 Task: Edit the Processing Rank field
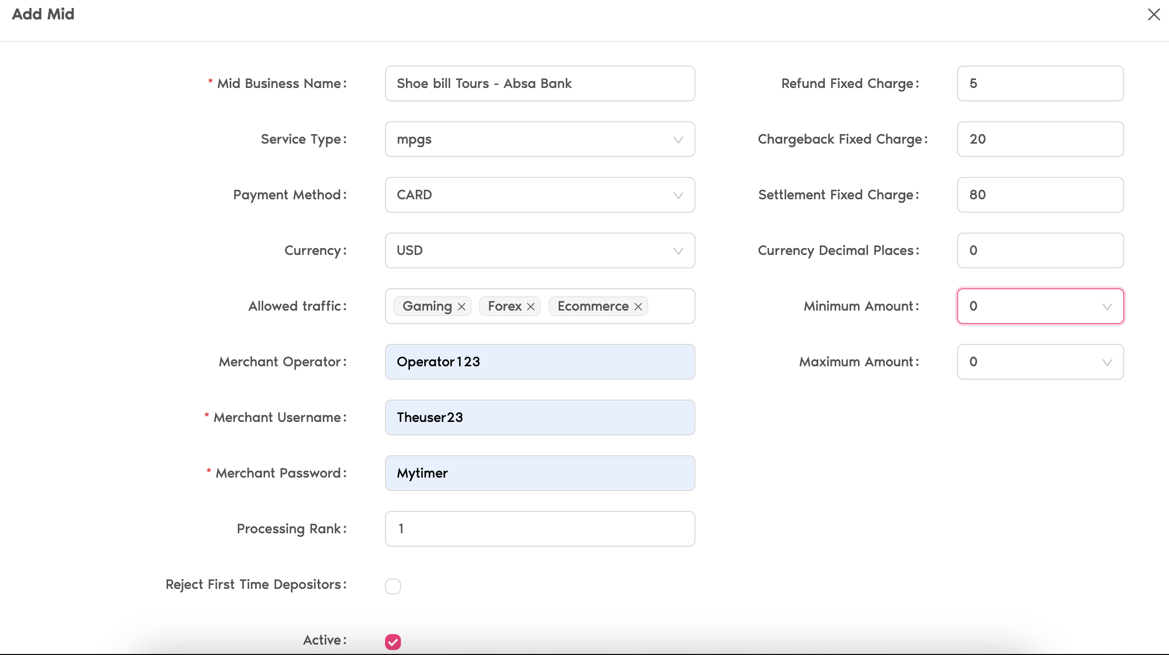point(540,529)
